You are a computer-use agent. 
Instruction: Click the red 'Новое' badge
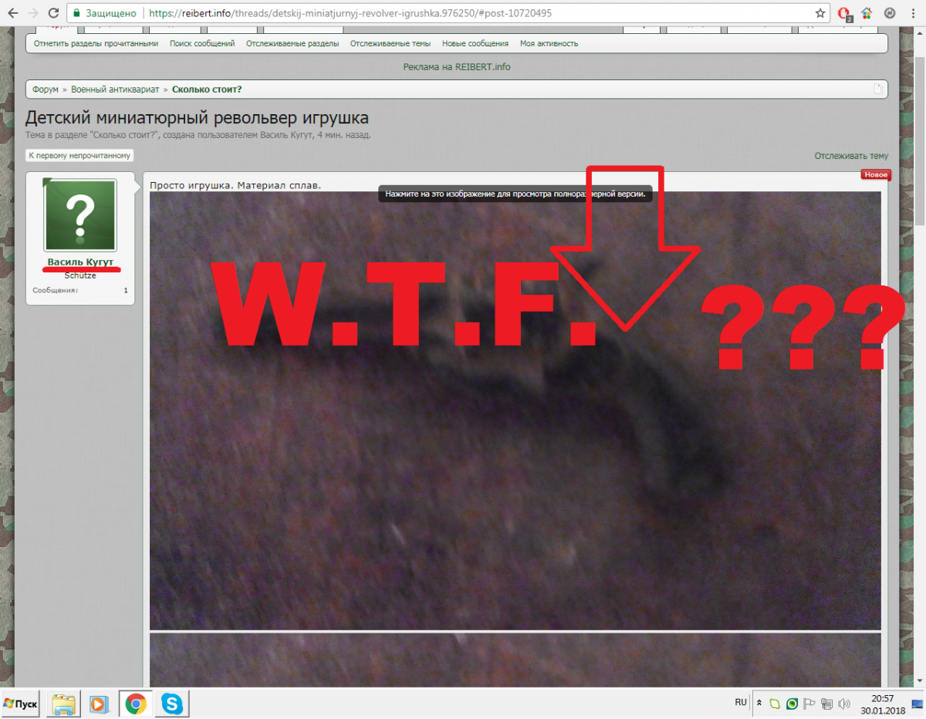click(x=876, y=175)
